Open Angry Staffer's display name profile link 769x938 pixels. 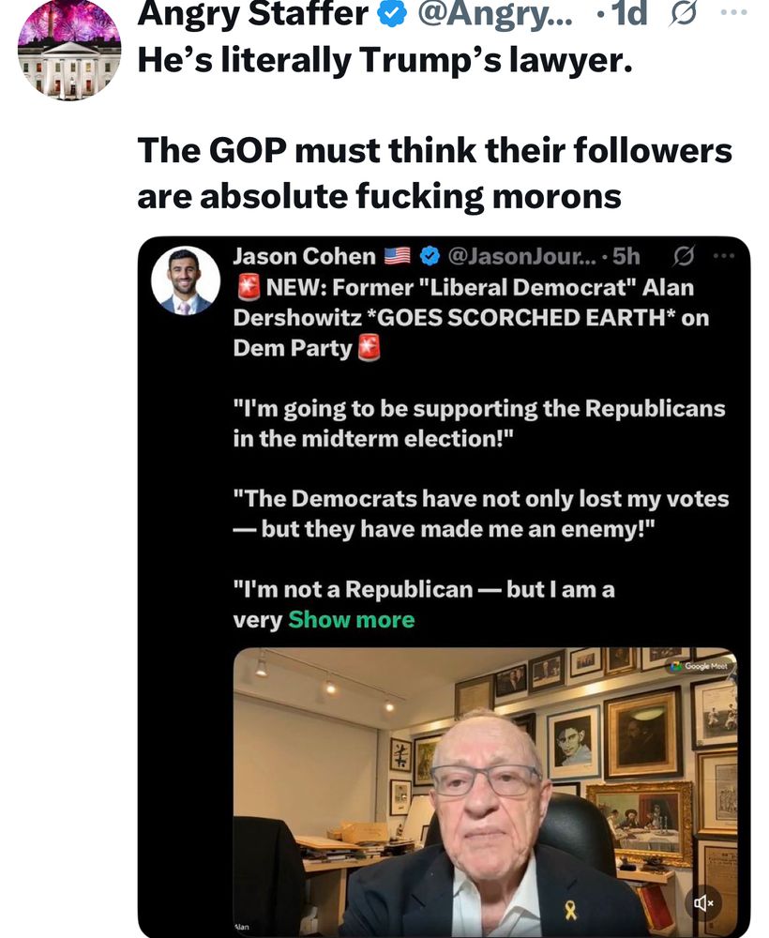click(x=253, y=14)
